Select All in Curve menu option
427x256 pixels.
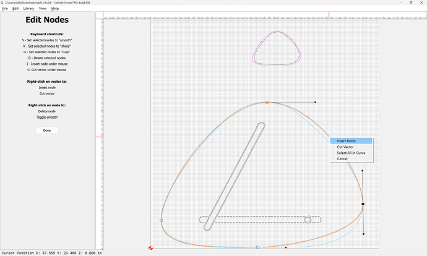coord(350,153)
